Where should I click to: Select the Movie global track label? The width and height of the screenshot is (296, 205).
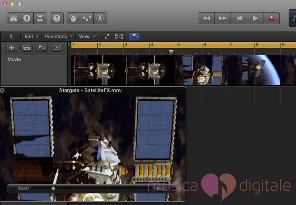click(x=14, y=60)
